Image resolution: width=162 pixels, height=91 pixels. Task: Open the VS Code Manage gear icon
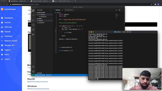33,71
